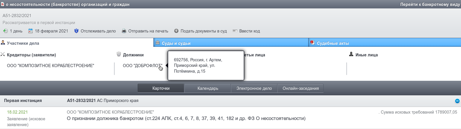Open creditor ООО "КОМПОЗИТНОЕ КОРАБЛЕСТРОЕНИЕ" under Кредиторы
This screenshot has height=129, width=461.
(x=51, y=66)
